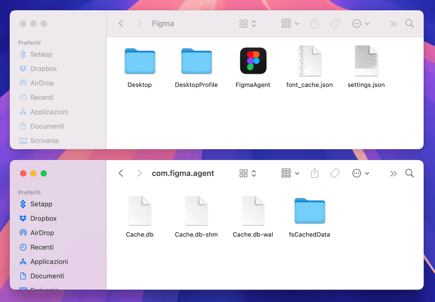This screenshot has height=302, width=435.
Task: Click tag icon in Figma window
Action: coord(335,24)
